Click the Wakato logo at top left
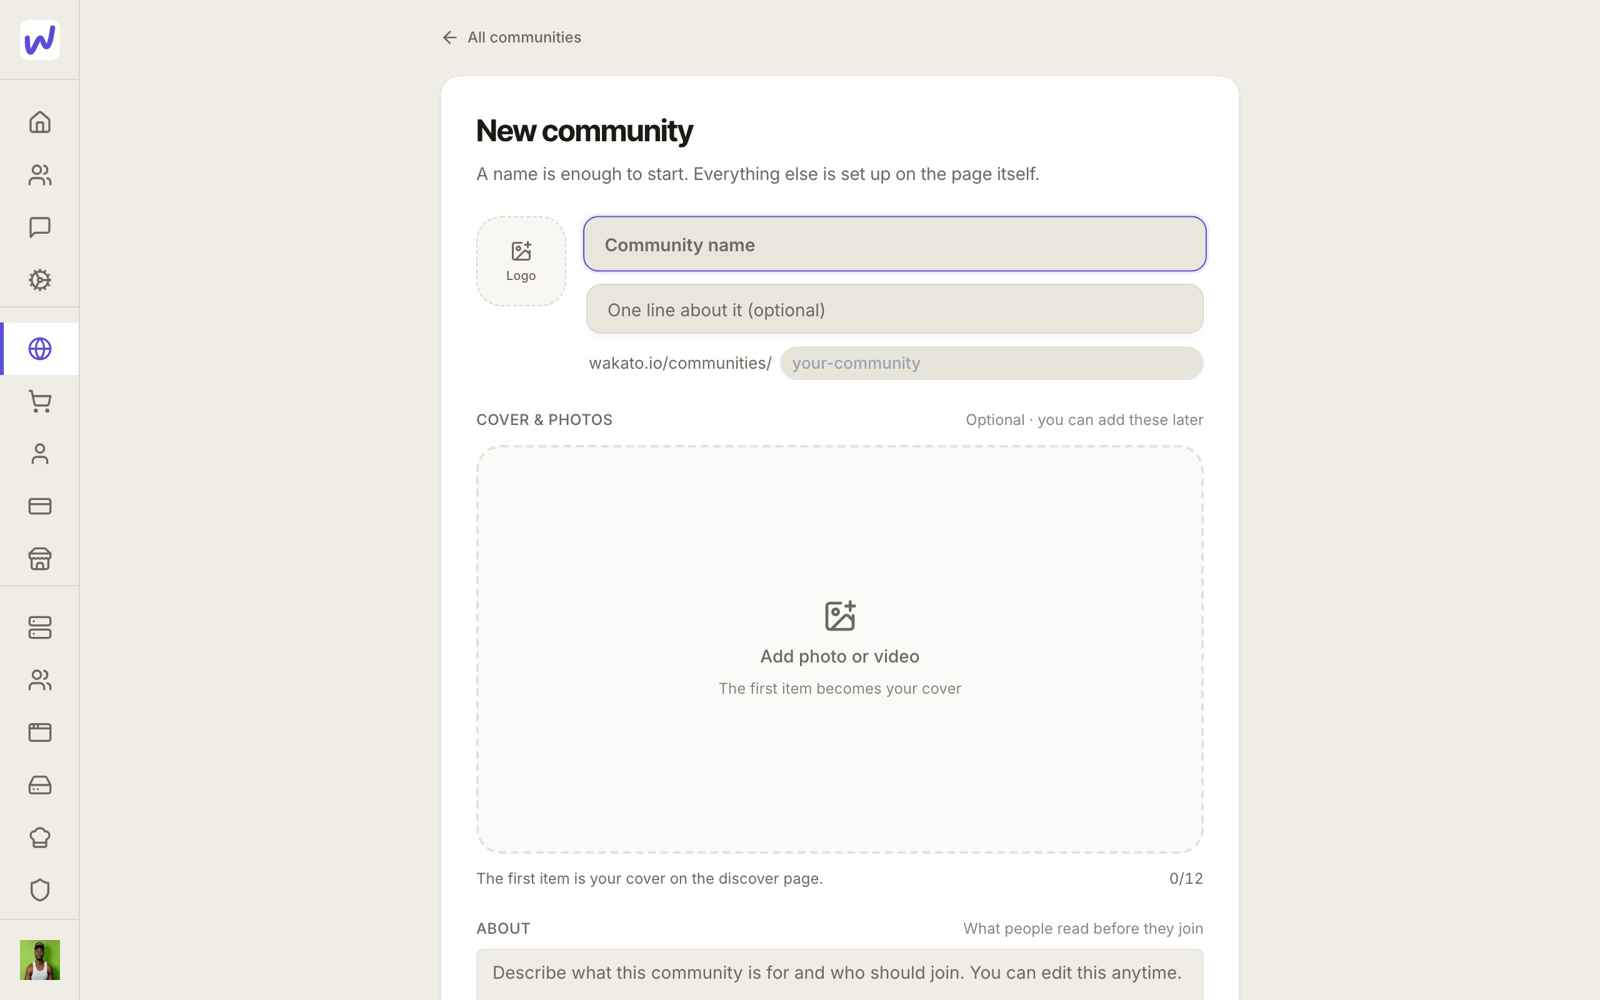Screen dimensions: 1600x1000 pyautogui.click(x=39, y=39)
